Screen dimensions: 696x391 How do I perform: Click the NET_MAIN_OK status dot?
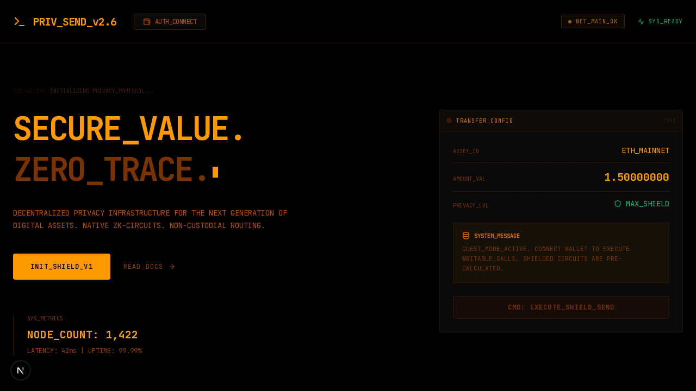tap(570, 22)
